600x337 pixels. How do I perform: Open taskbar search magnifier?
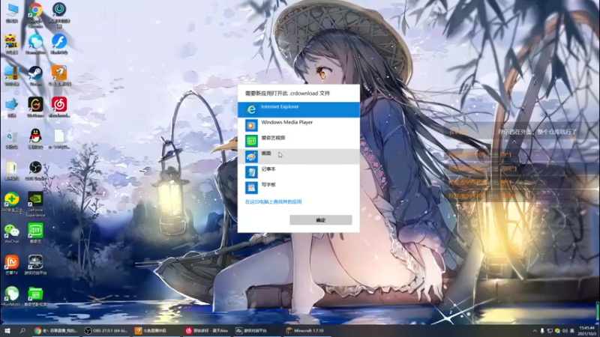[22, 330]
